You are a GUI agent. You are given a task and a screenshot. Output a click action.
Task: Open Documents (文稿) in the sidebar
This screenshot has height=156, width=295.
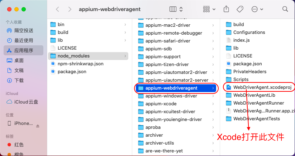(x=23, y=70)
